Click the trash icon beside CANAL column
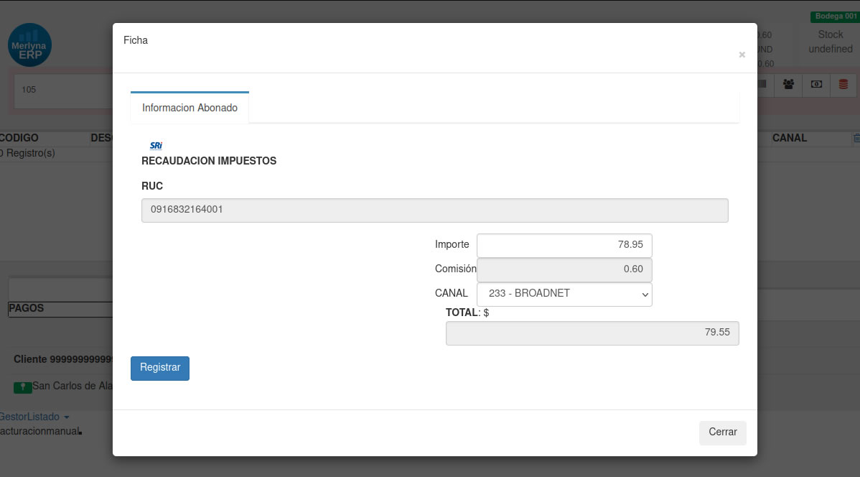The width and height of the screenshot is (860, 477). [x=856, y=138]
